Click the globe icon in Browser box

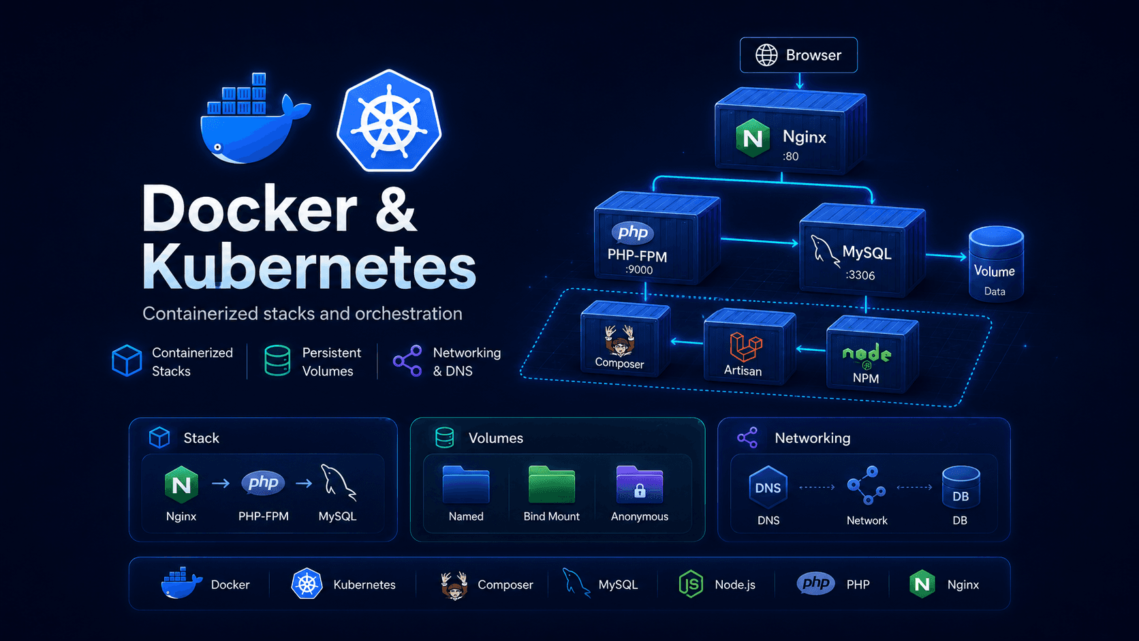766,55
